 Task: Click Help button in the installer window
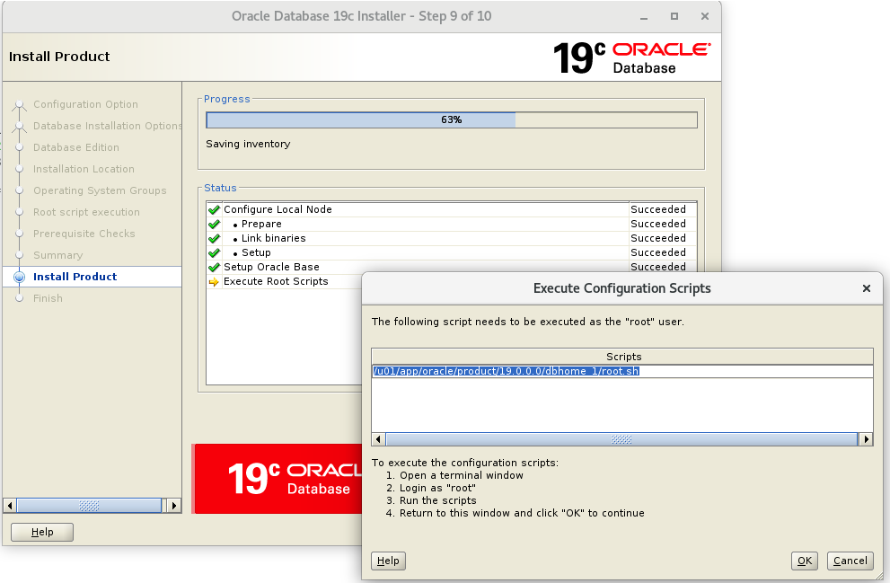42,532
